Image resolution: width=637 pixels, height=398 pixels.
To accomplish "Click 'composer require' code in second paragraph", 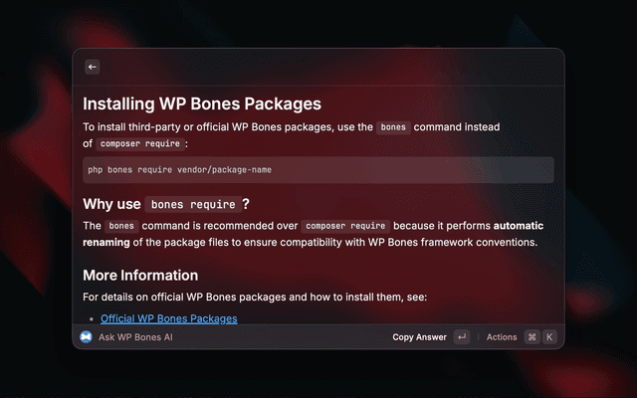I will point(345,226).
